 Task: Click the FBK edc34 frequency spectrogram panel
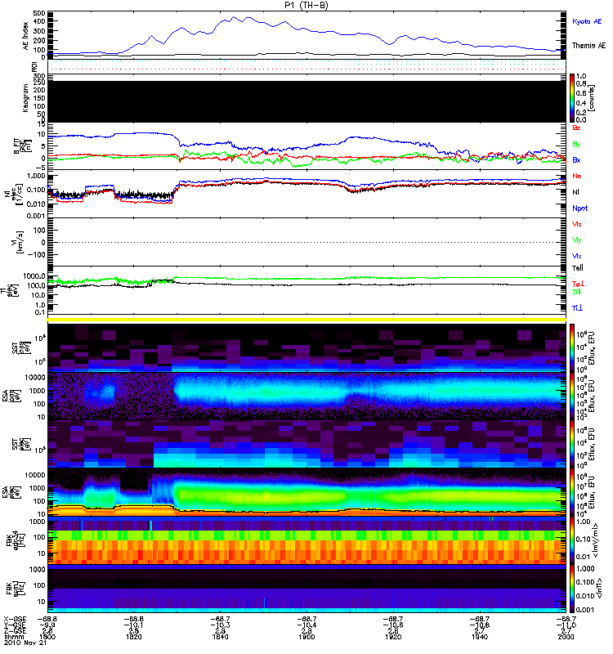coord(307,540)
